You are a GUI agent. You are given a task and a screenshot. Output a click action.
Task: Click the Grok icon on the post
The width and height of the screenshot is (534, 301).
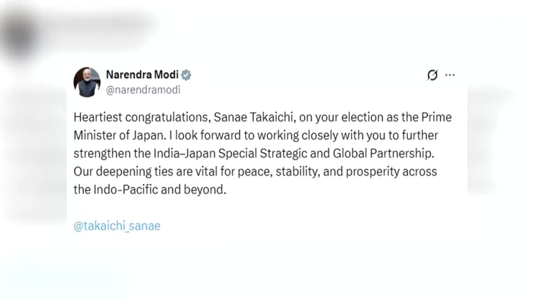click(x=433, y=75)
